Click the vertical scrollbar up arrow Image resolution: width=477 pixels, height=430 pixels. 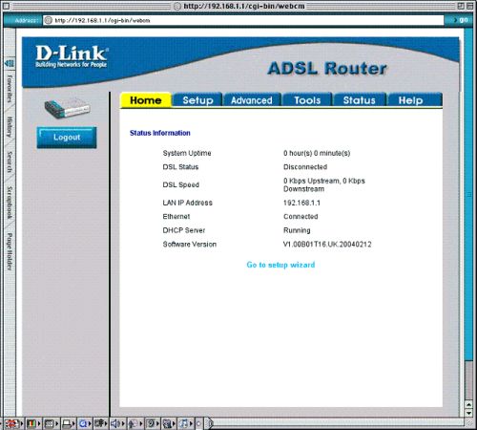click(x=468, y=404)
